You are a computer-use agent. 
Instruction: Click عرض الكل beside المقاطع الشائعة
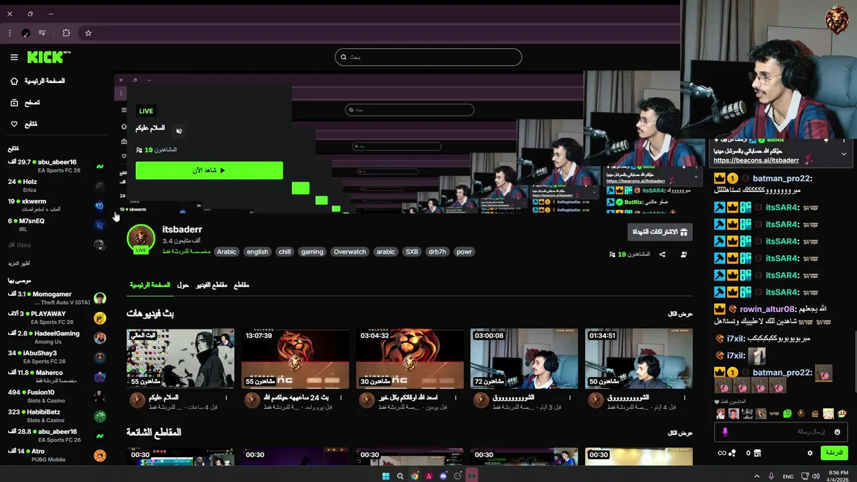pyautogui.click(x=680, y=432)
